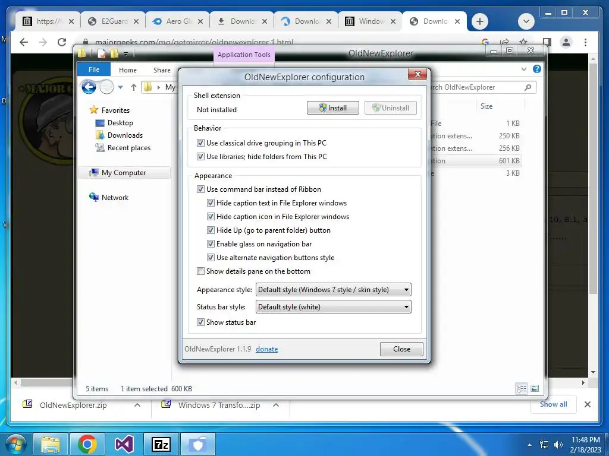Open 7-Zip from the taskbar
The width and height of the screenshot is (609, 456).
click(161, 444)
